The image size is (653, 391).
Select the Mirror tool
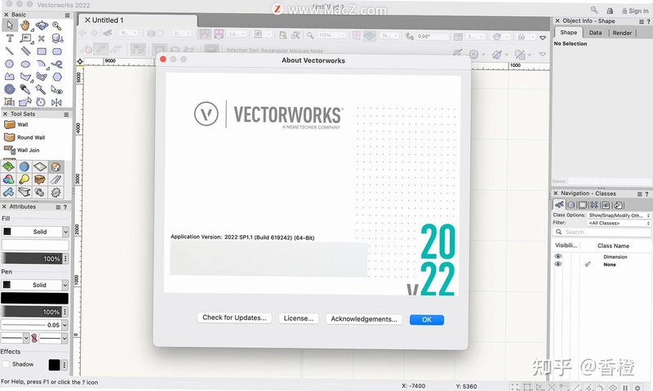[56, 102]
